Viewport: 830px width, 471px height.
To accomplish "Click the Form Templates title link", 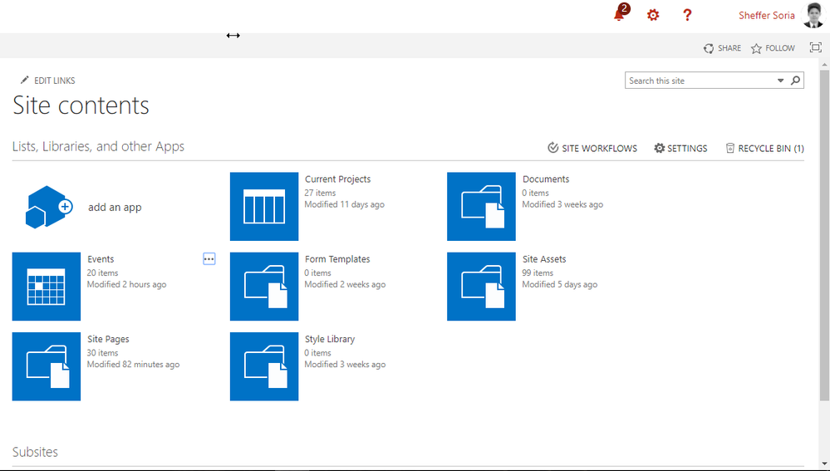I will tap(337, 259).
